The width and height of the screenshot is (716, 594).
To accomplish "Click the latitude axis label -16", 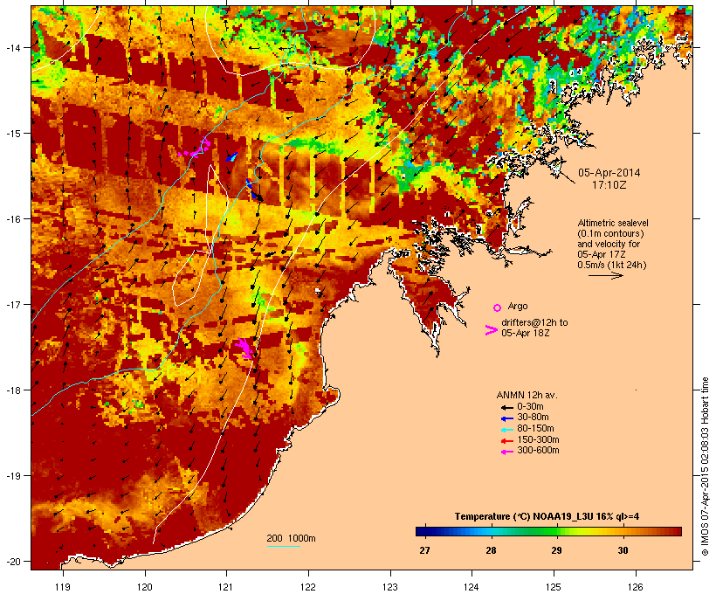I will (12, 219).
